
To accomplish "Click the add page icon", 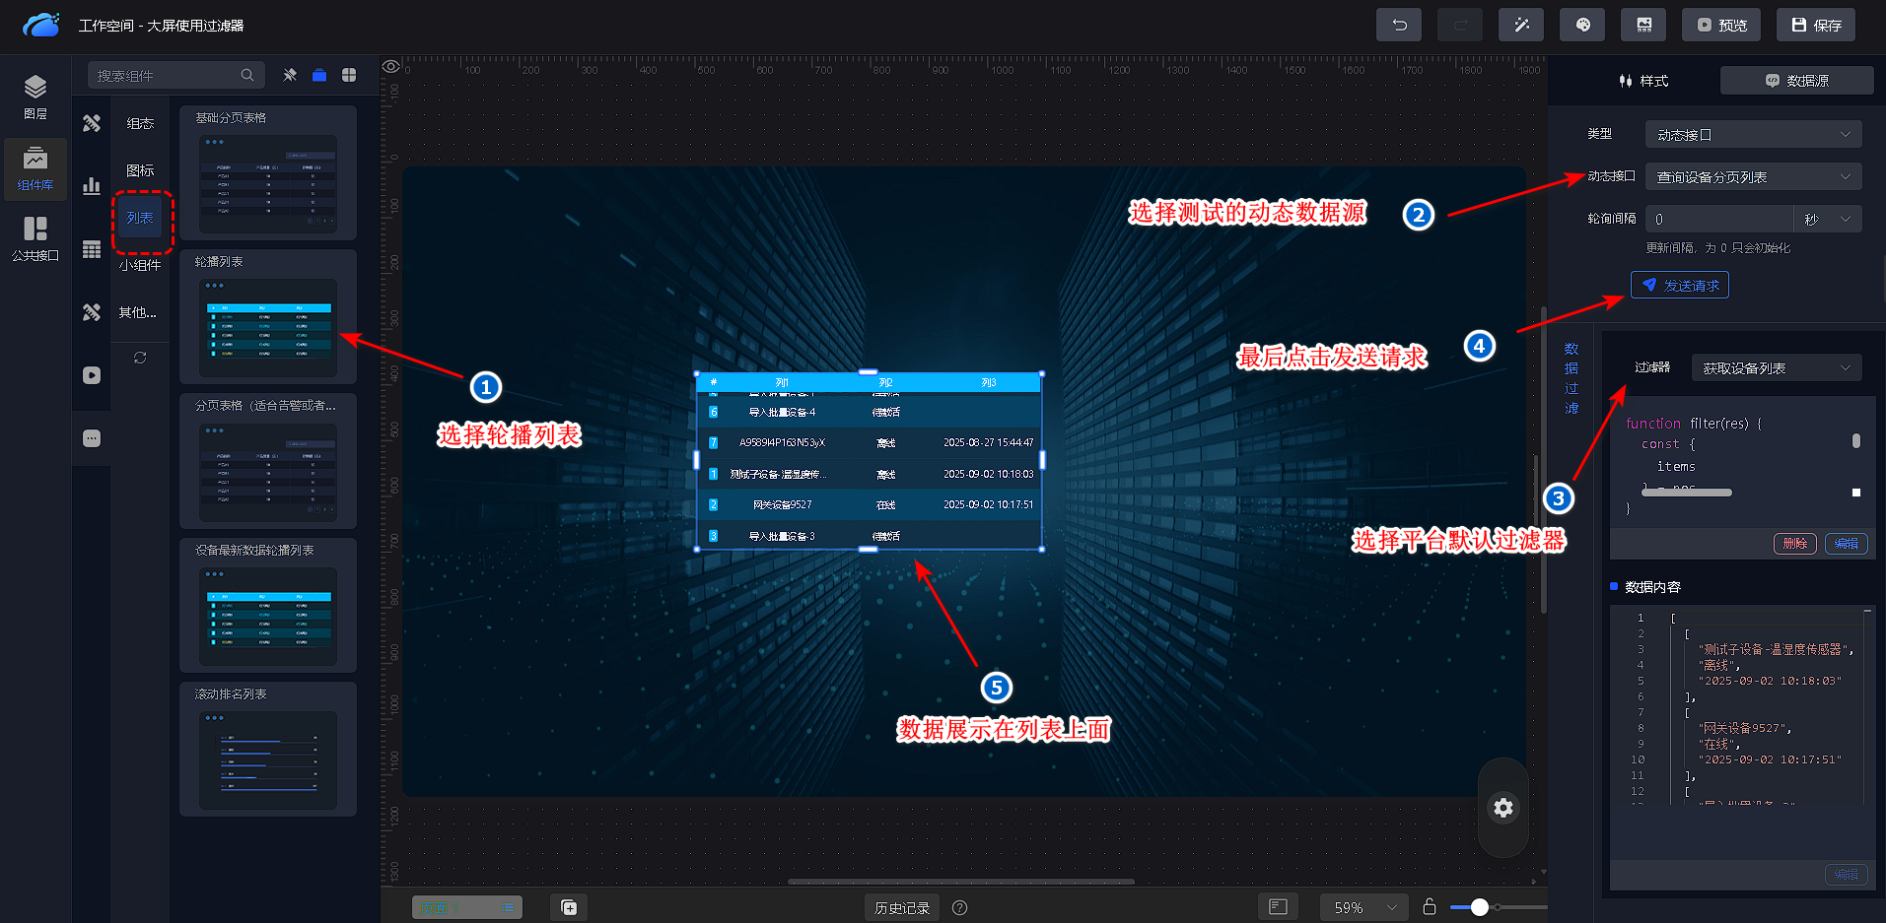I will (x=569, y=907).
